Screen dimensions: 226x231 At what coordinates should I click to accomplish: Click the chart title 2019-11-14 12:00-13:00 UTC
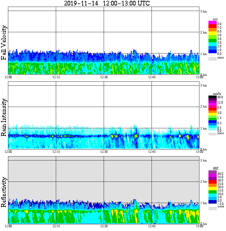tap(107, 3)
